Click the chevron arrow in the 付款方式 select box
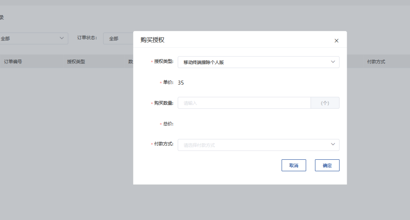 click(333, 145)
